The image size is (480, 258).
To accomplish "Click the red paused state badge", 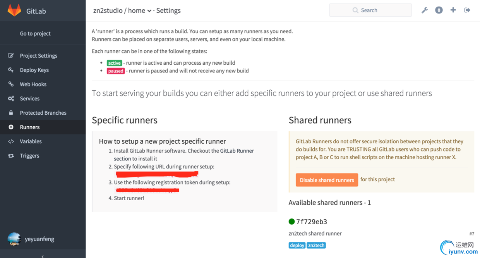I will (116, 71).
